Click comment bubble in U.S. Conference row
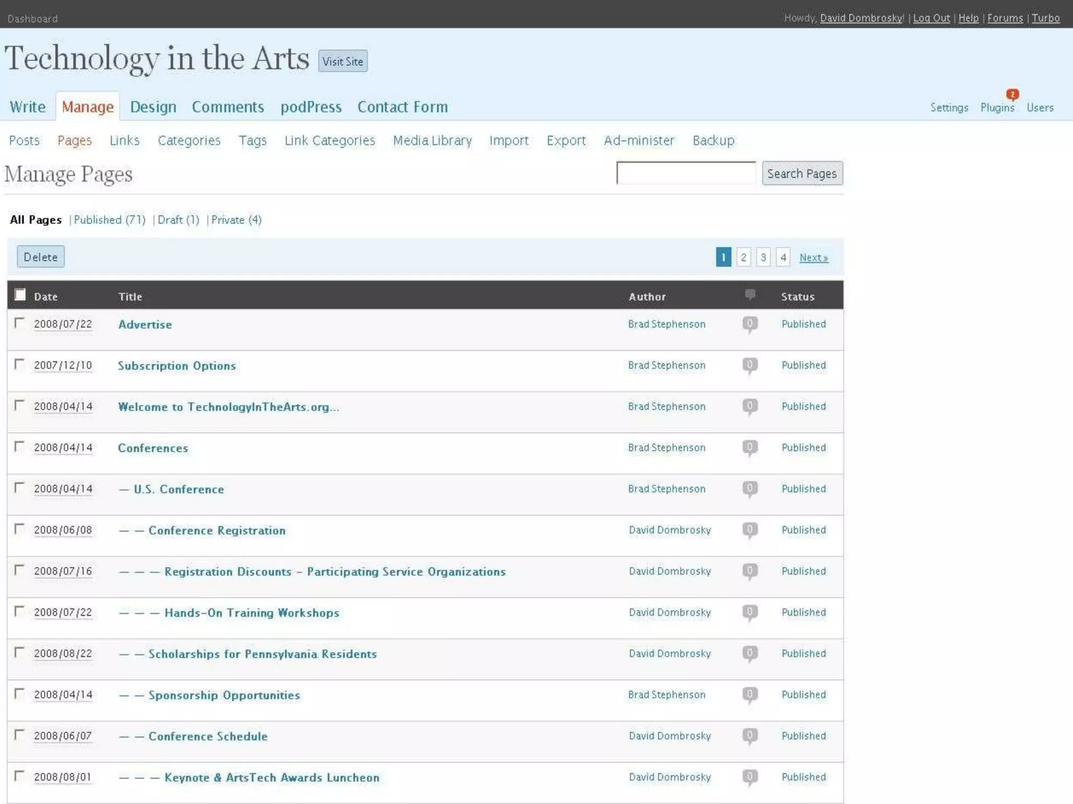The height and width of the screenshot is (804, 1073). click(750, 489)
